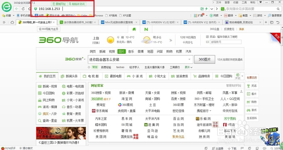The width and height of the screenshot is (283, 150).
Task: Expand the 展开 hot searches link
Action: [188, 67]
